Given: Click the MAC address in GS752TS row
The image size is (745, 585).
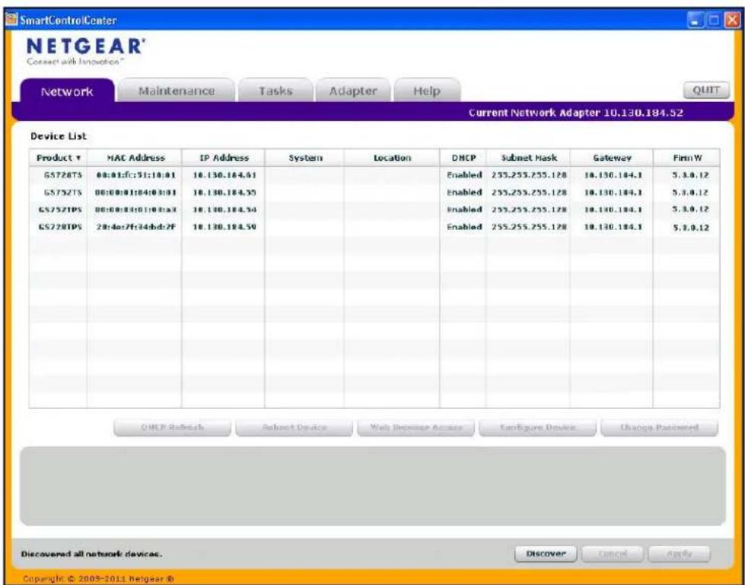Looking at the screenshot, I should (x=136, y=193).
